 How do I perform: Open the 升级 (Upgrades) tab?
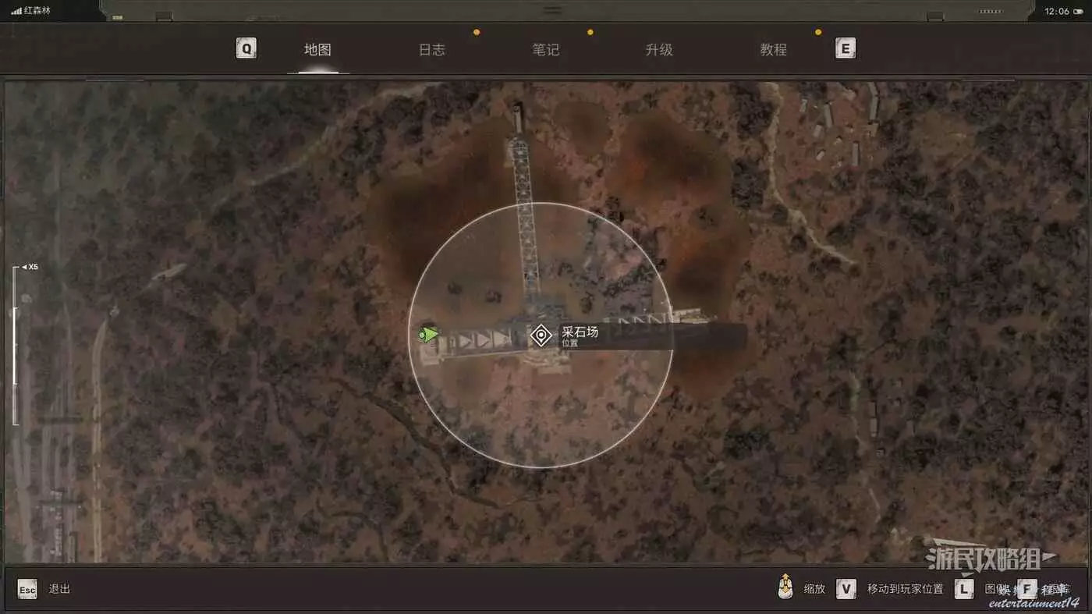659,50
